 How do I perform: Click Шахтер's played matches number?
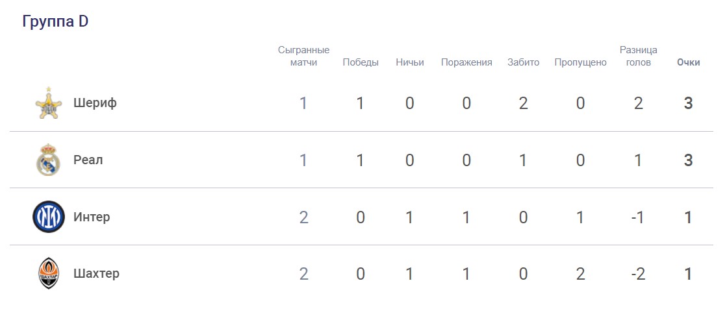(x=303, y=273)
